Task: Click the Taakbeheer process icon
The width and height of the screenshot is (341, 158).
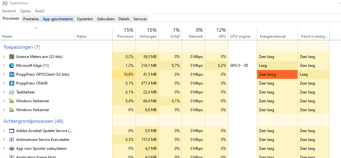Action: (x=12, y=92)
